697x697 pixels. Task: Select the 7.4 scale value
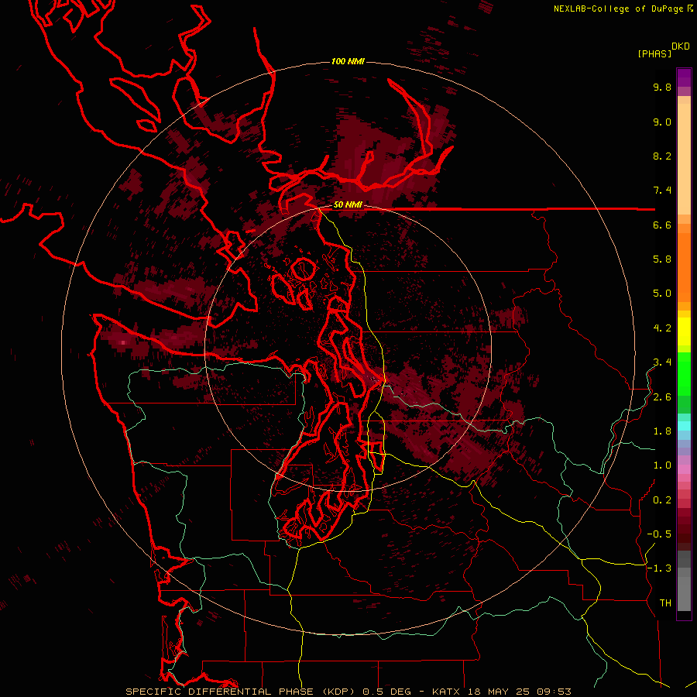point(662,191)
